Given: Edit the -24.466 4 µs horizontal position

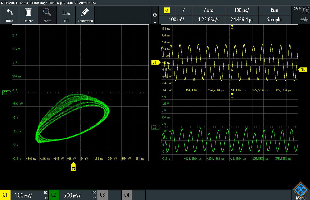Looking at the screenshot, I should pos(241,20).
